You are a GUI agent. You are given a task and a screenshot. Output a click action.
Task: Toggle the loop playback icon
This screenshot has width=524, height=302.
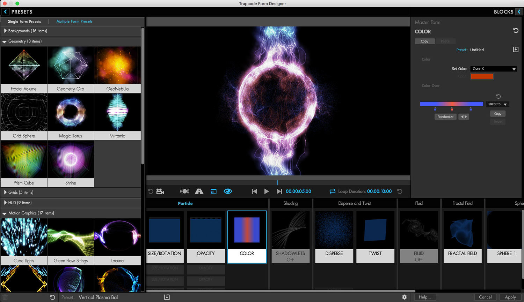(x=332, y=191)
